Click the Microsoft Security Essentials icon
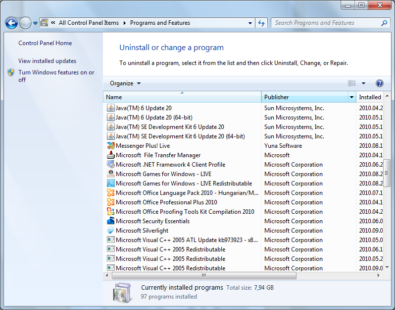The image size is (395, 310). click(x=110, y=221)
